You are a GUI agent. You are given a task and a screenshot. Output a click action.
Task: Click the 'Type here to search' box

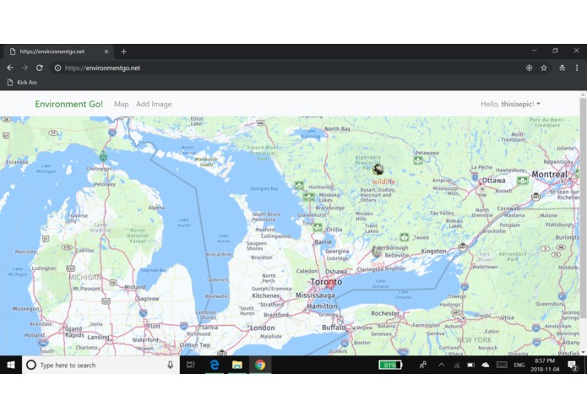coord(101,365)
